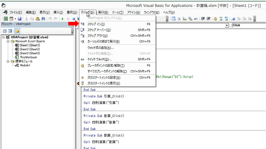
Task: Open the 表示(V) menu
Action: [44, 12]
